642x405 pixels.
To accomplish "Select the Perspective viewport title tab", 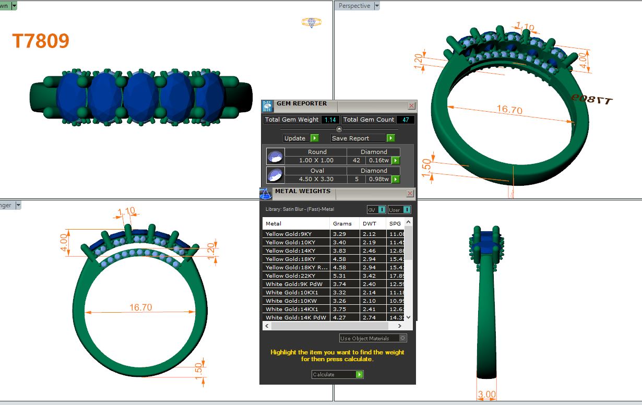I will tap(354, 6).
